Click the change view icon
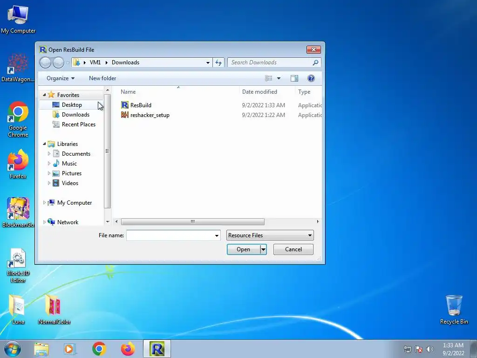477x358 pixels. pyautogui.click(x=269, y=78)
